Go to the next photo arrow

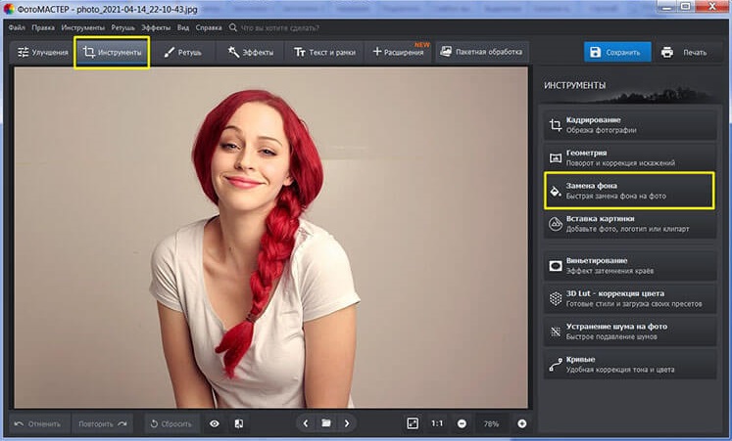tap(346, 423)
